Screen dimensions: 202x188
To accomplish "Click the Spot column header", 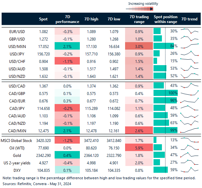I will [x=43, y=19].
